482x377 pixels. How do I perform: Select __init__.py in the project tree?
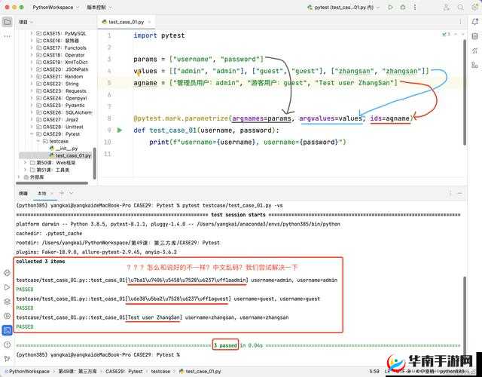[66, 149]
